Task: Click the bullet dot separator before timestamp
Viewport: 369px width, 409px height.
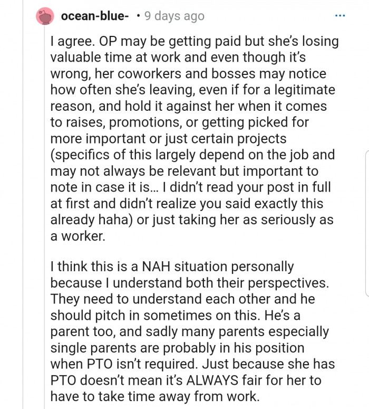Action: 138,16
